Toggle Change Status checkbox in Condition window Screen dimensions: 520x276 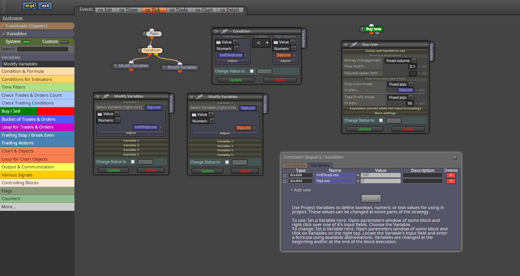pos(252,71)
